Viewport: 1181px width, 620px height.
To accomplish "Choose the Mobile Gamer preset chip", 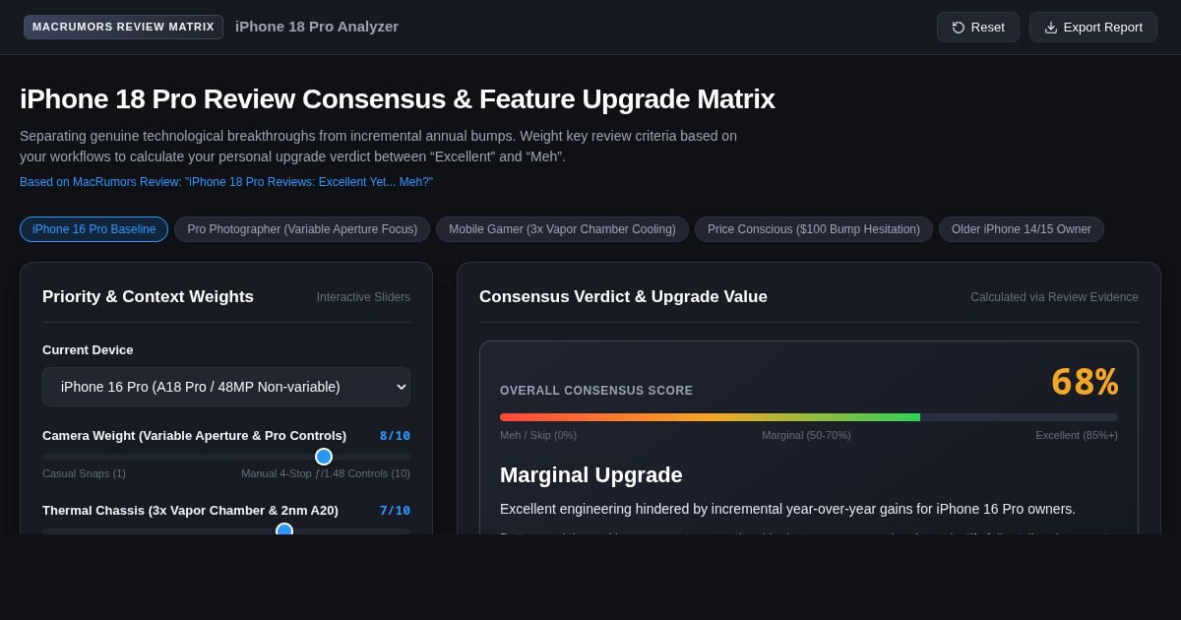I will (563, 229).
